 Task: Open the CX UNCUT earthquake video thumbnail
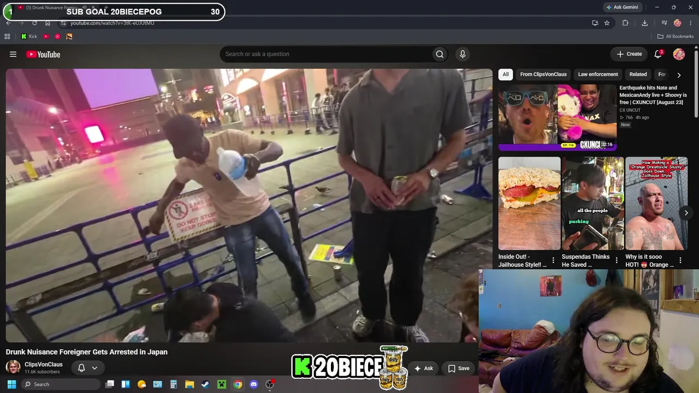coord(558,117)
